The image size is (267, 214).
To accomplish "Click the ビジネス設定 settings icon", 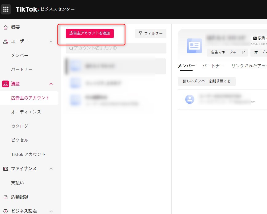I will (6, 211).
